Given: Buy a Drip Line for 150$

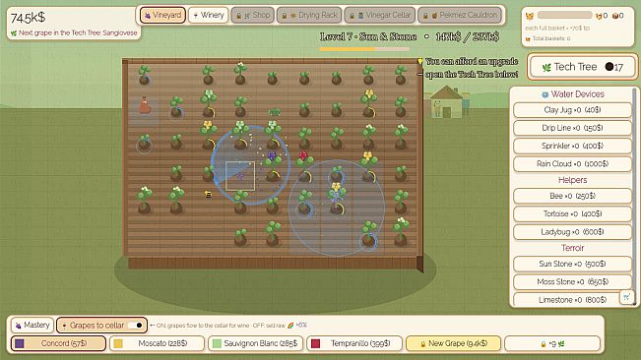Looking at the screenshot, I should pyautogui.click(x=572, y=128).
